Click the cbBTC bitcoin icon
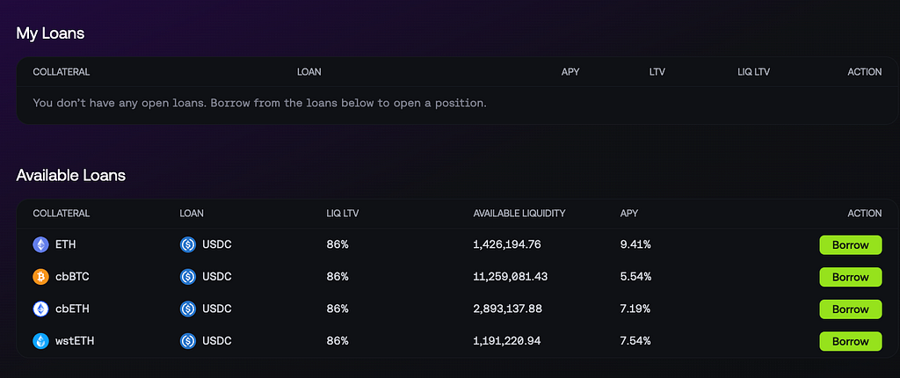The width and height of the screenshot is (900, 378). tap(40, 277)
